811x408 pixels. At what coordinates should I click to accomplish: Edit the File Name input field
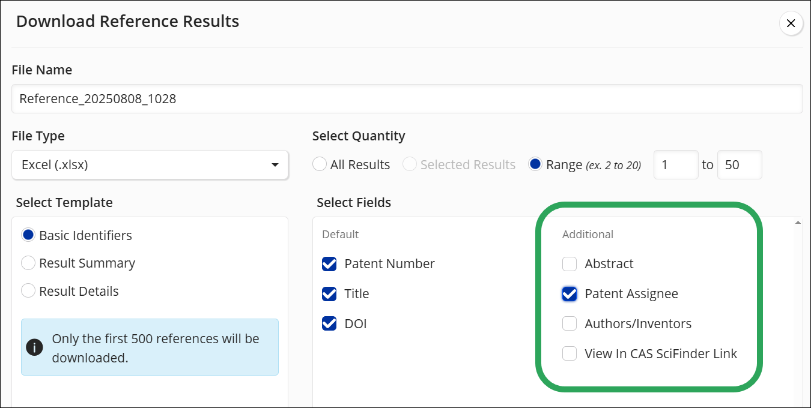(407, 98)
